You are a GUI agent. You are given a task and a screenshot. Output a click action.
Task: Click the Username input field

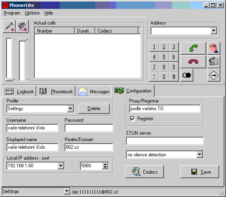pyautogui.click(x=32, y=128)
